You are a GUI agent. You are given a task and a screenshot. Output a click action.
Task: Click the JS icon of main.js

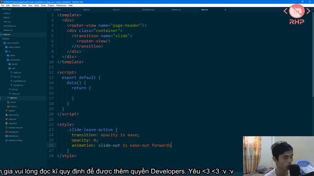8,102
